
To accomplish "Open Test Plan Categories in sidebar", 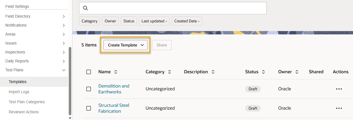I will point(27,102).
